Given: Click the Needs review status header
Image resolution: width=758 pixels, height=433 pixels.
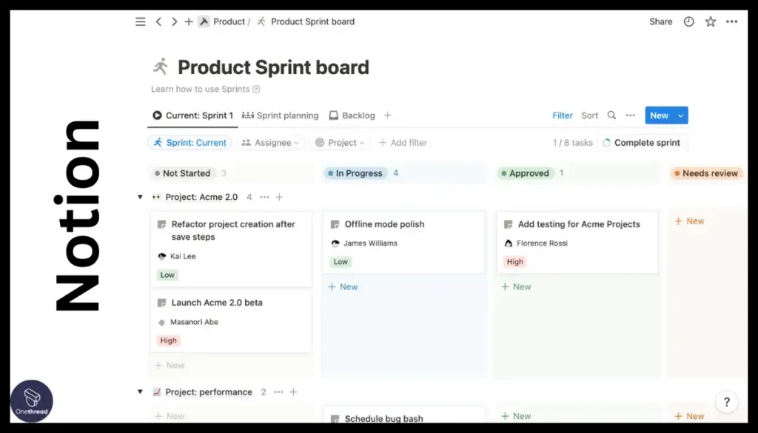Looking at the screenshot, I should [x=706, y=173].
